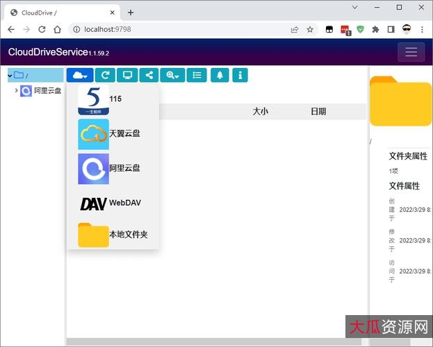Click the share page icon in address bar
The width and height of the screenshot is (433, 347).
point(295,29)
